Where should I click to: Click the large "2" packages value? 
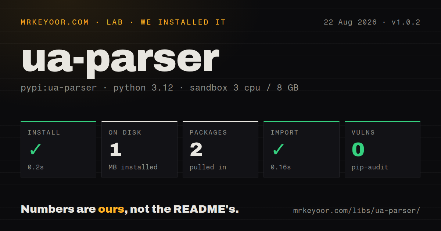[196, 150]
